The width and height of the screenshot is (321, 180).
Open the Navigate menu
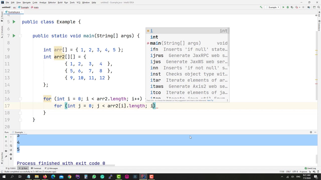point(27,2)
